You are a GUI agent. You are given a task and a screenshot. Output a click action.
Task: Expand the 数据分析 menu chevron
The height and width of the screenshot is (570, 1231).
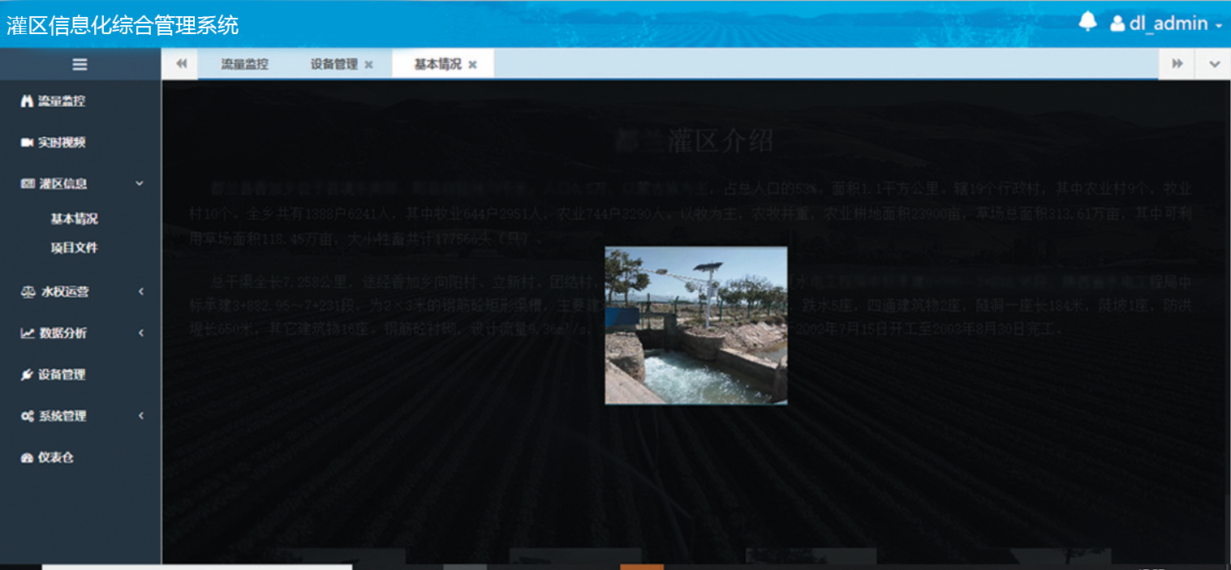140,333
